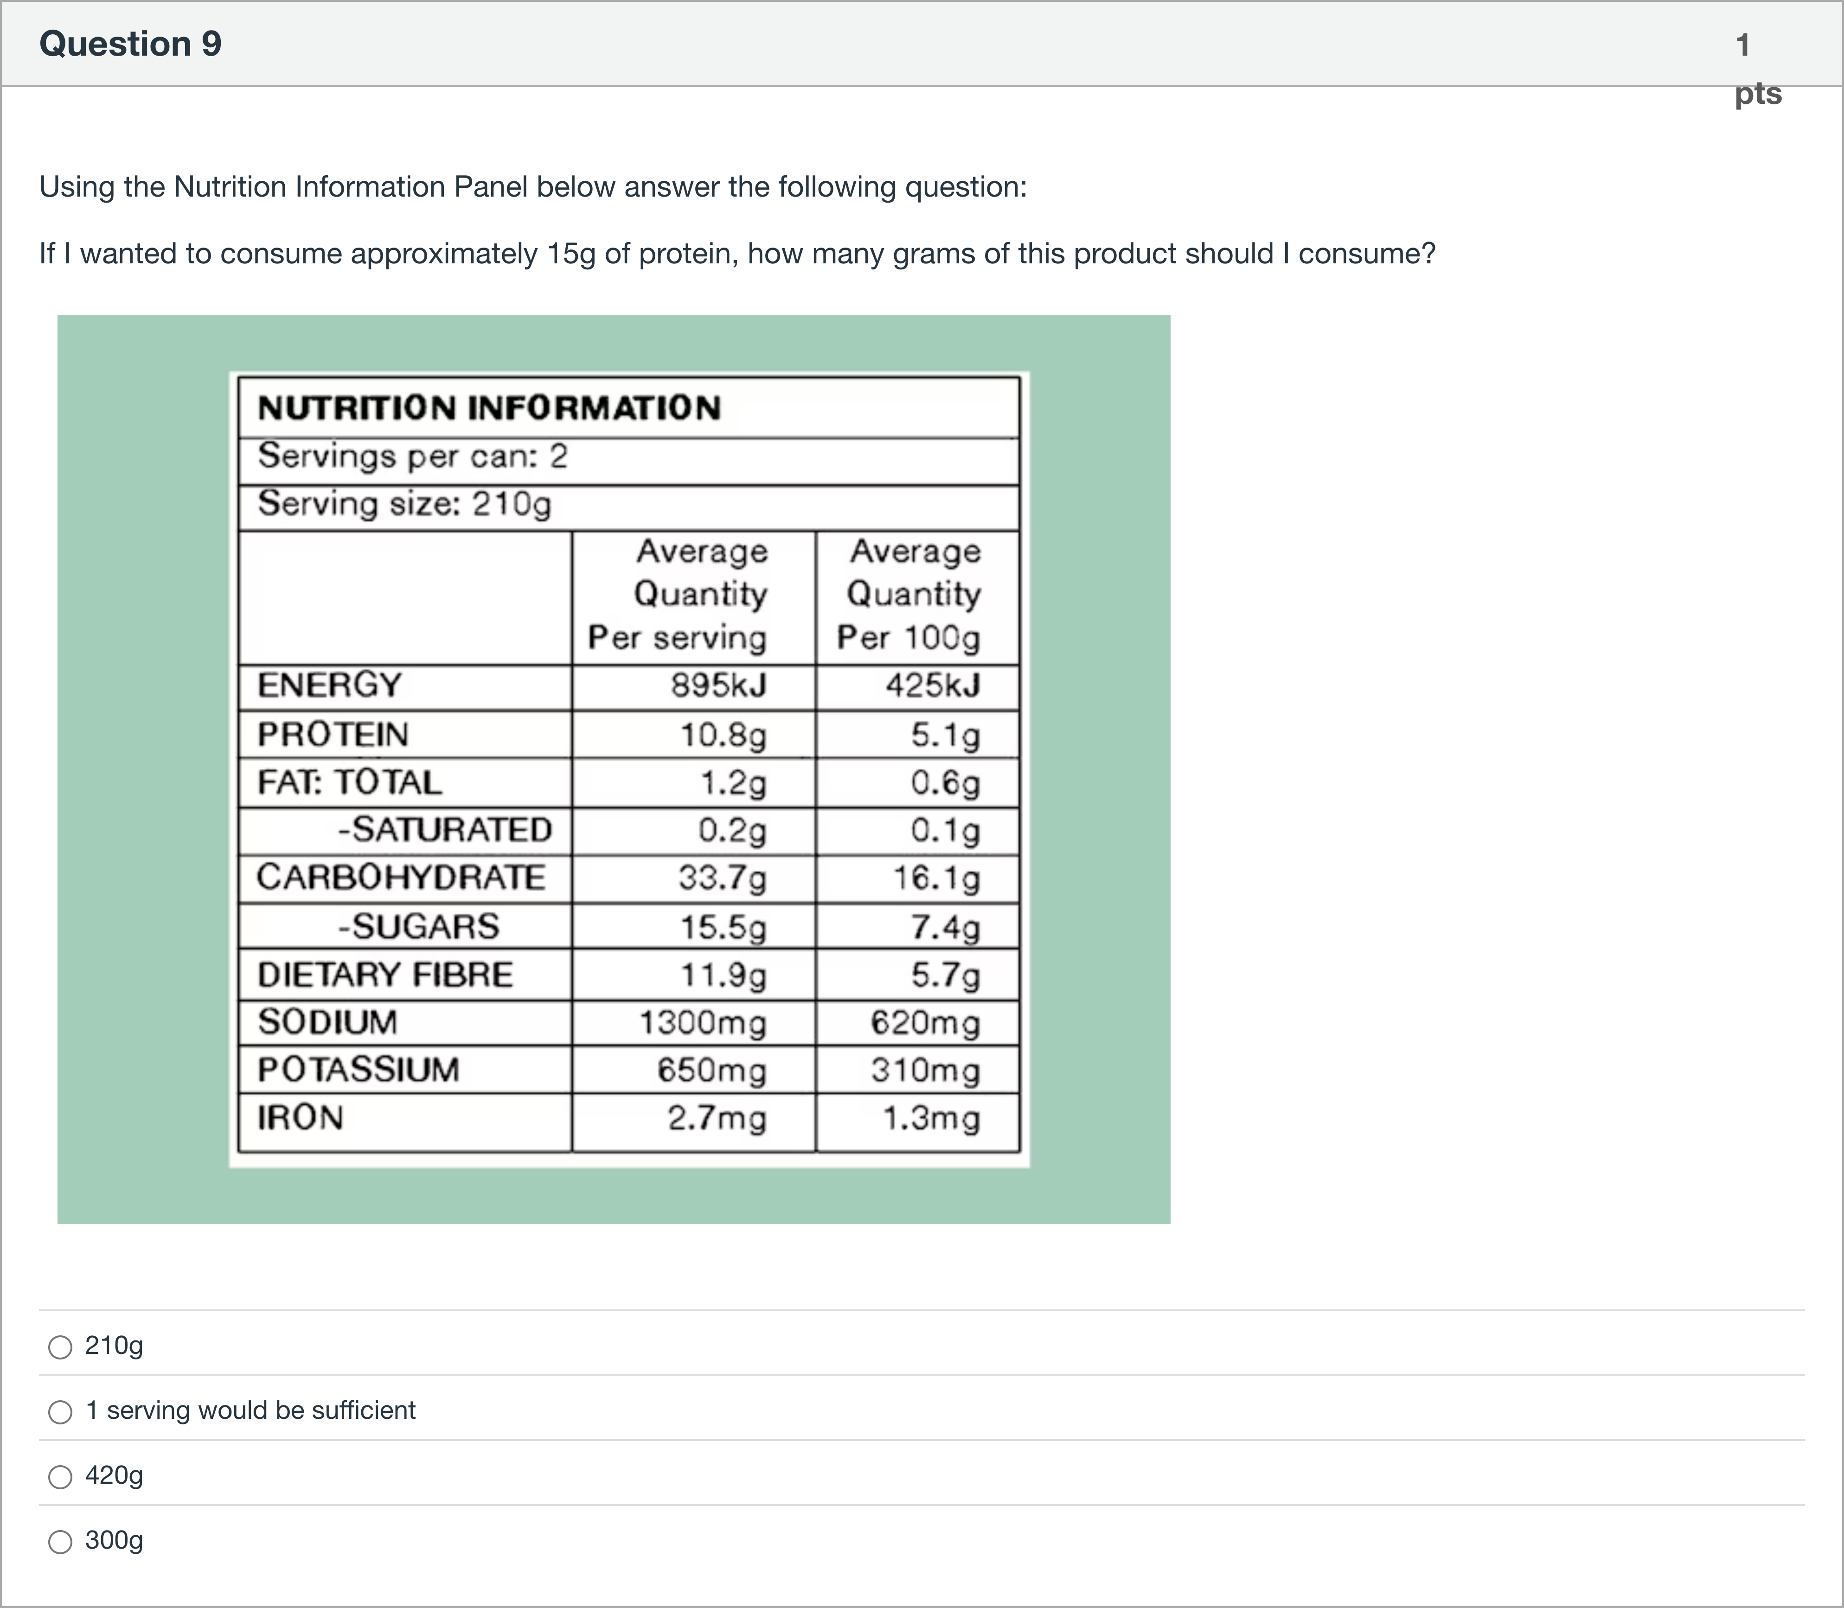Click the "Serving size: 210g" row

[404, 504]
